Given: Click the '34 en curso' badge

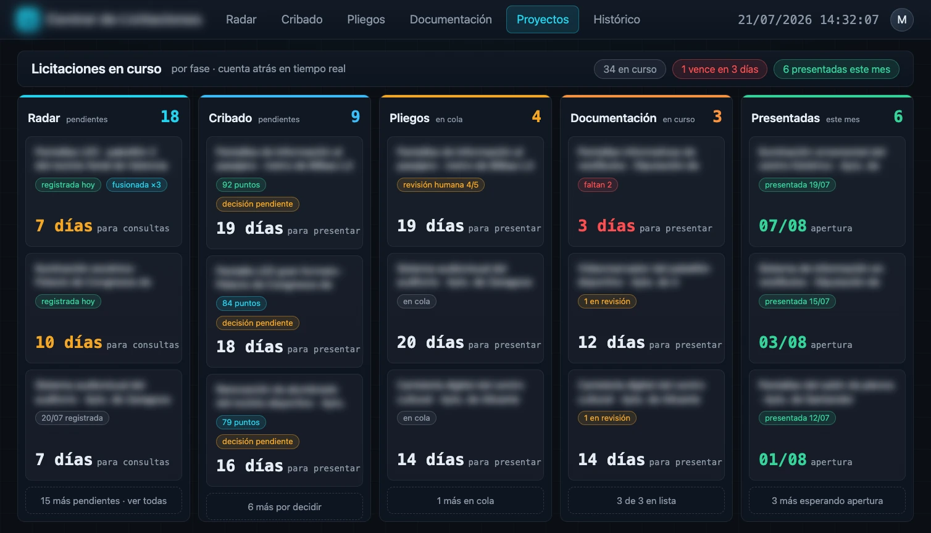Looking at the screenshot, I should (x=630, y=69).
